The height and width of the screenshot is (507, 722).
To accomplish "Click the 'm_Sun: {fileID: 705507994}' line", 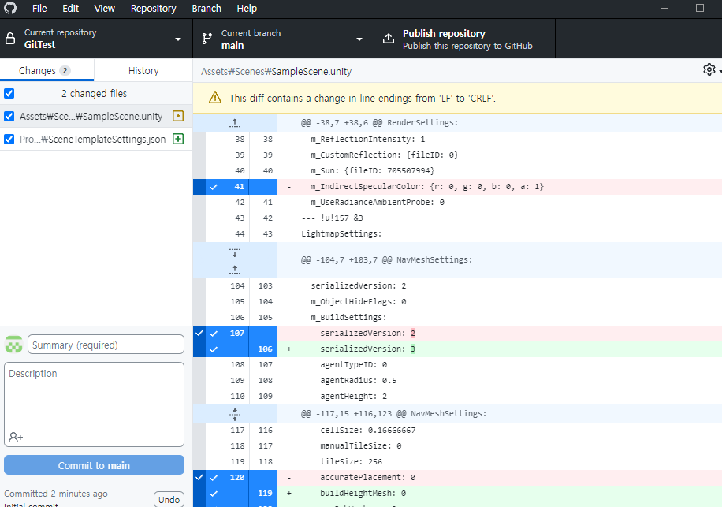I will click(x=373, y=171).
